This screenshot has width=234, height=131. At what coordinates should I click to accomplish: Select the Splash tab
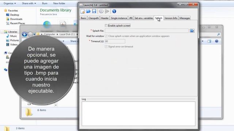tap(159, 18)
